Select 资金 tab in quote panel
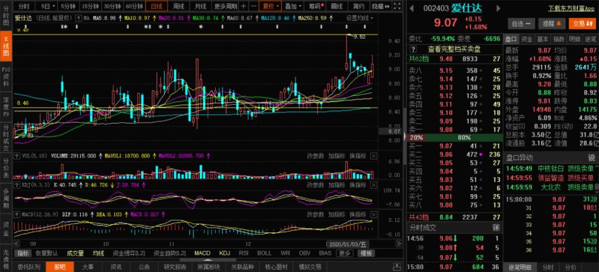The image size is (599, 272). (527, 39)
